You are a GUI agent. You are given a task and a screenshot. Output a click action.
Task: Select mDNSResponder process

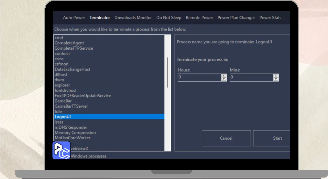point(109,127)
